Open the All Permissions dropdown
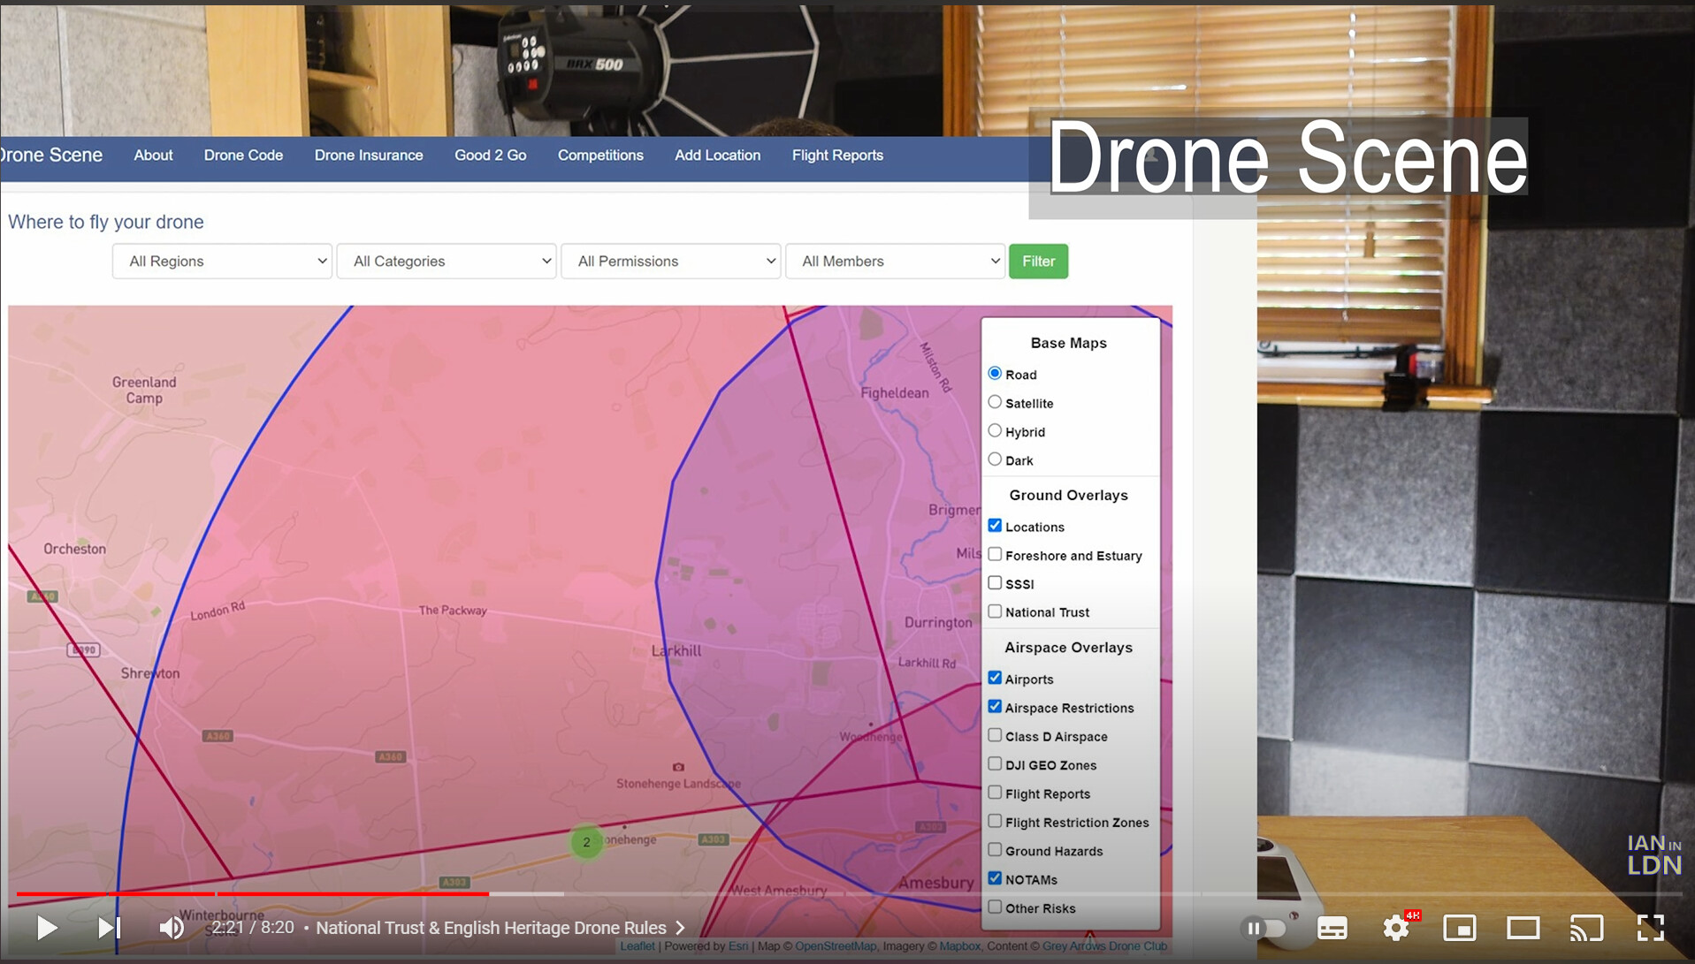This screenshot has width=1695, height=964. click(670, 261)
